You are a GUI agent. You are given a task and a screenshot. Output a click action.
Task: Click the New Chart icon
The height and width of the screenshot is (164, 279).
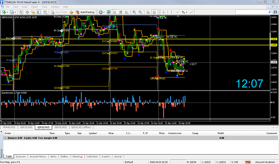pyautogui.click(x=4, y=12)
